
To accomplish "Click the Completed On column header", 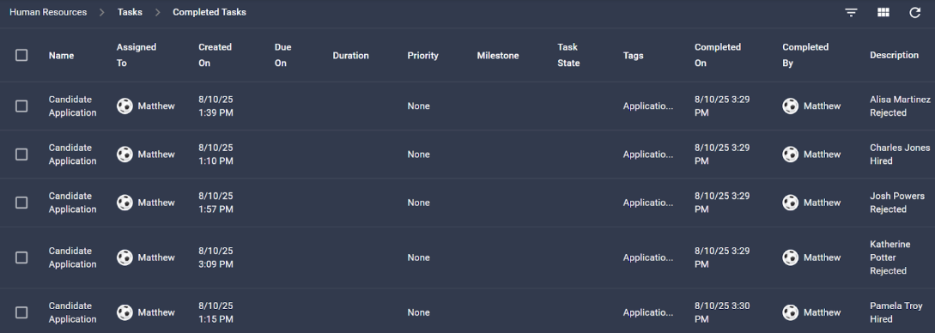I will click(x=718, y=55).
